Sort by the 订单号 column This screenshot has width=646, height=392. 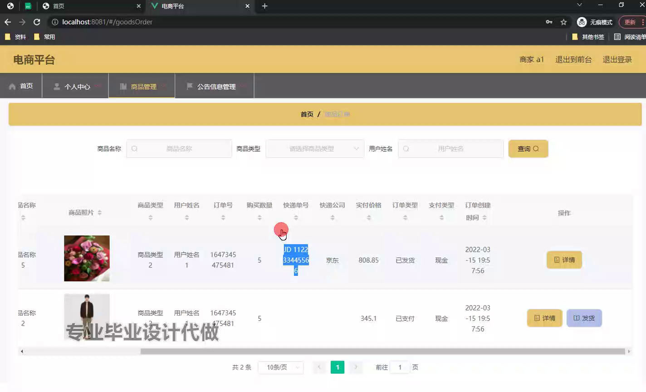pyautogui.click(x=223, y=218)
